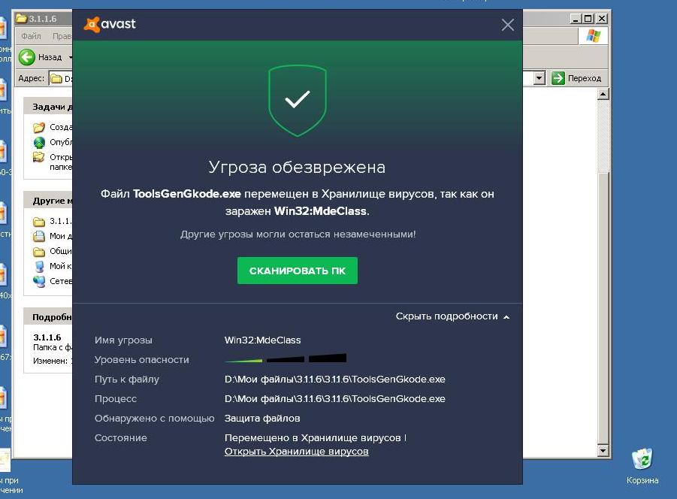The height and width of the screenshot is (499, 677).
Task: Collapse details via Скрыть подробности
Action: [452, 316]
